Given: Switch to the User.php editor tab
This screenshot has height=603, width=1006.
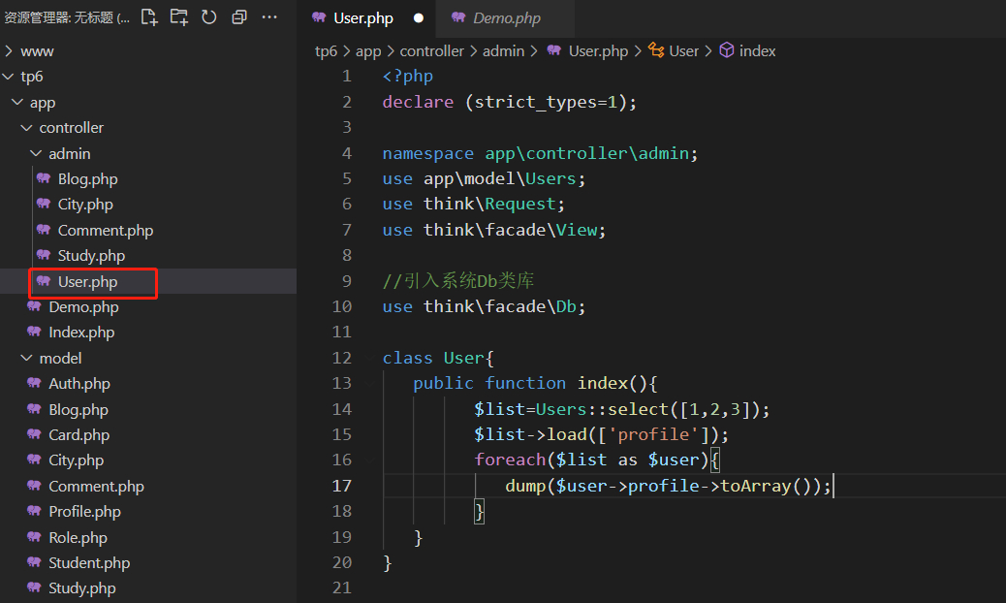Looking at the screenshot, I should point(366,18).
